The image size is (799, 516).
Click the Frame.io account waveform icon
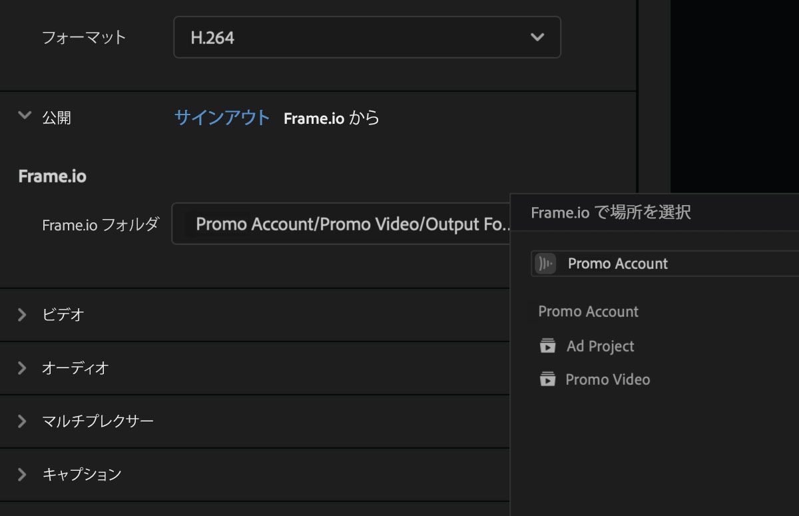coord(546,264)
